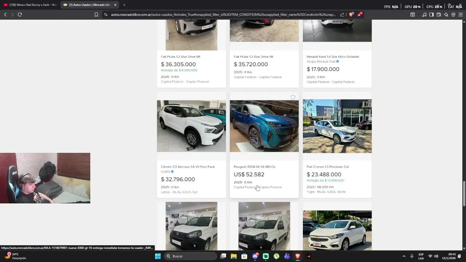Screen dimensions: 466x262
Task: Click Tigre - Bs.As. G.B.A. Norte location
Action: [326, 192]
